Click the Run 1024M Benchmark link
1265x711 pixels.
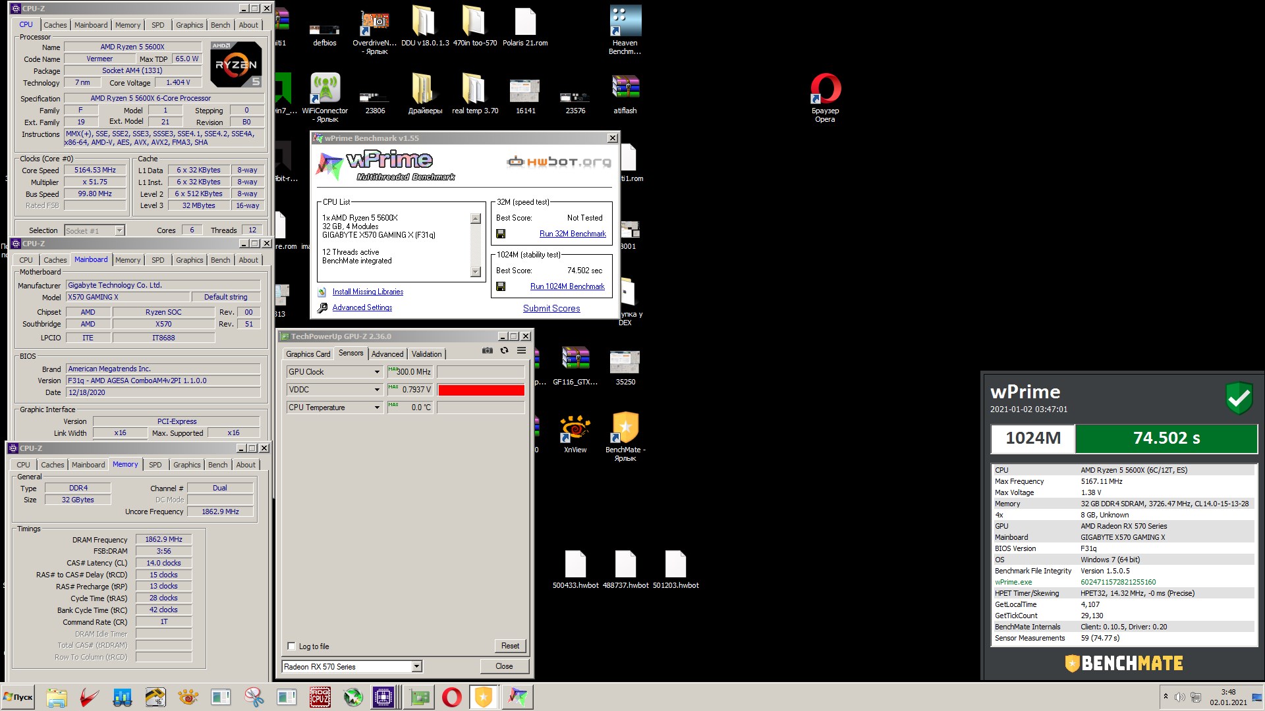[x=567, y=286]
